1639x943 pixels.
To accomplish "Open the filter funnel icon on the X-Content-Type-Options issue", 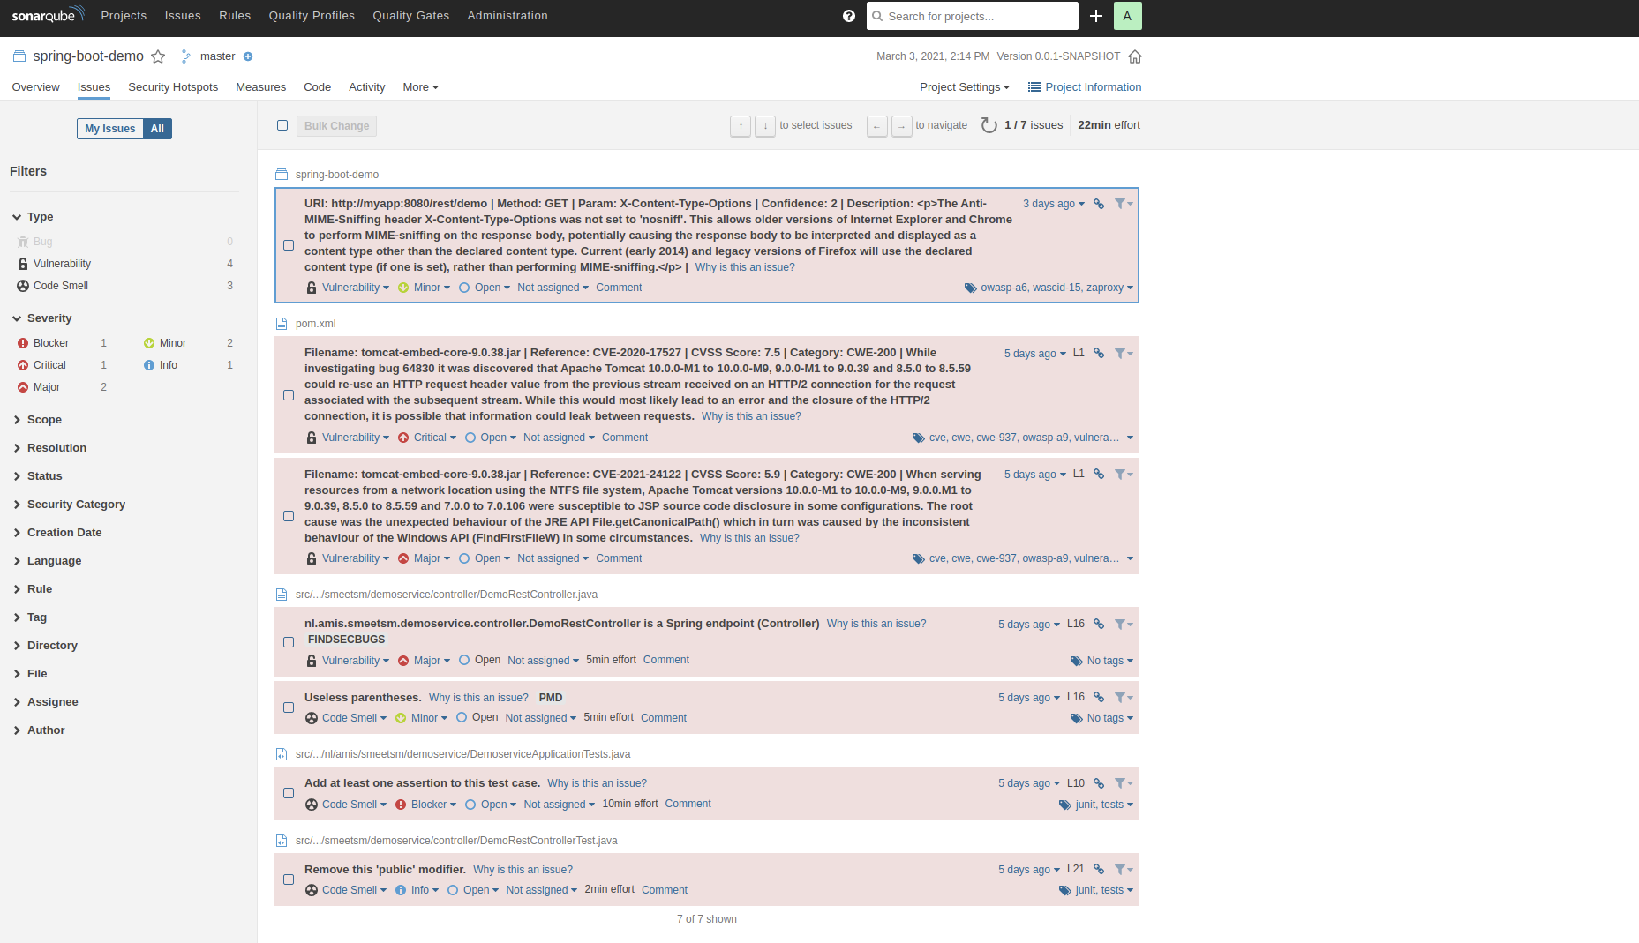I will [1122, 204].
